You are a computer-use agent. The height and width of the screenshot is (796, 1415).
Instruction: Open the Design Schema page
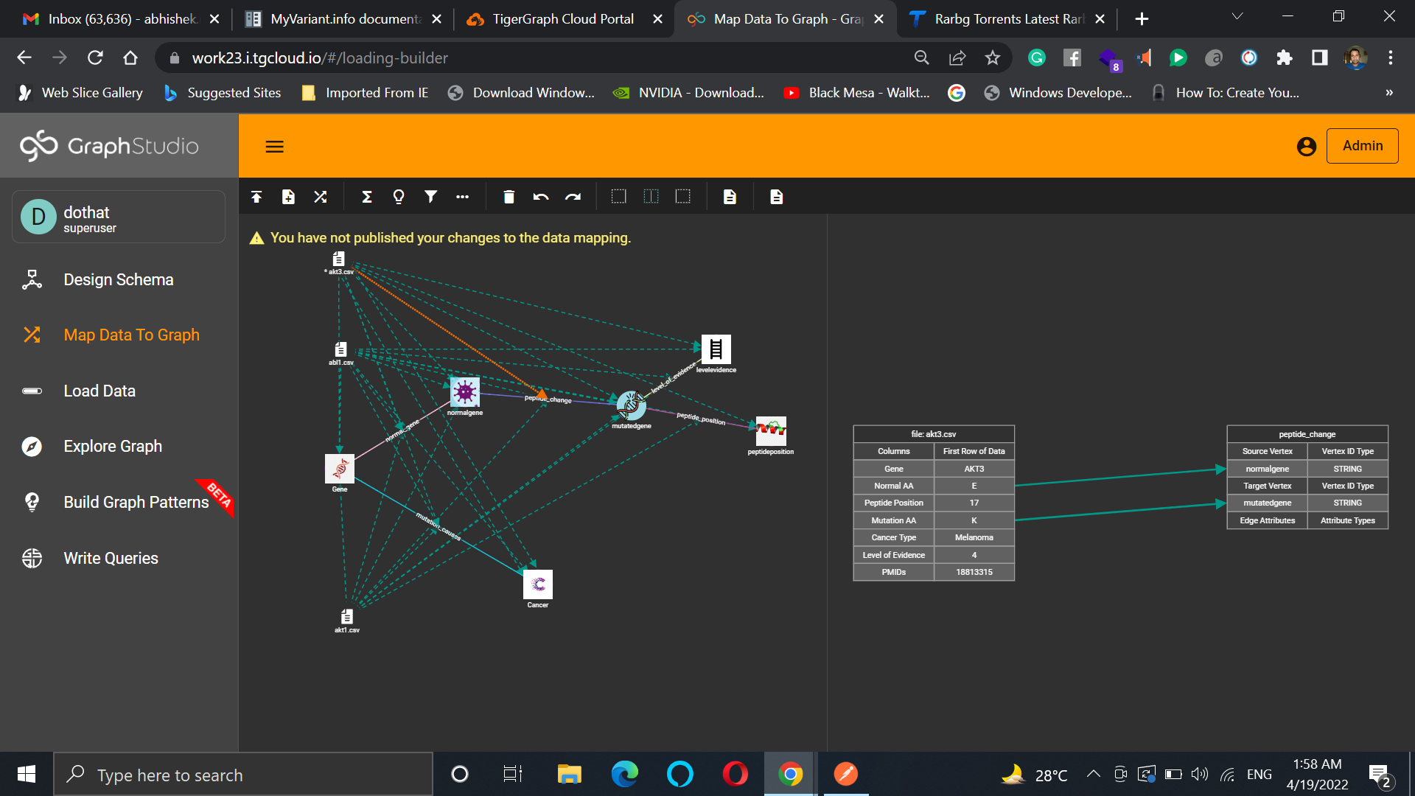[118, 280]
